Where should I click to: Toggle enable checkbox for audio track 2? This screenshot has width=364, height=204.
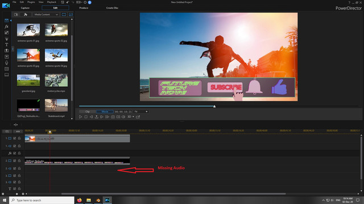click(x=15, y=168)
